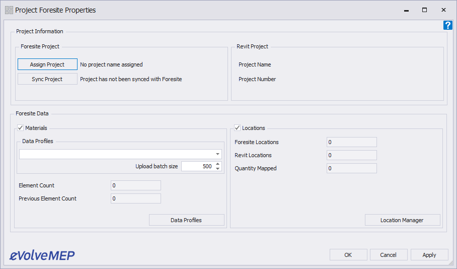Click the Apply button
The width and height of the screenshot is (457, 269).
[429, 255]
